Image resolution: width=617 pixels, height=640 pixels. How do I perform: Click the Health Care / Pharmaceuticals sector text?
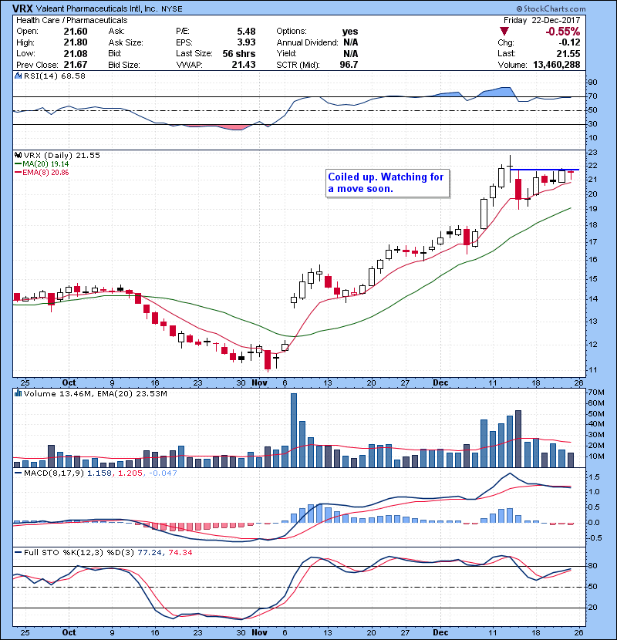pyautogui.click(x=72, y=20)
